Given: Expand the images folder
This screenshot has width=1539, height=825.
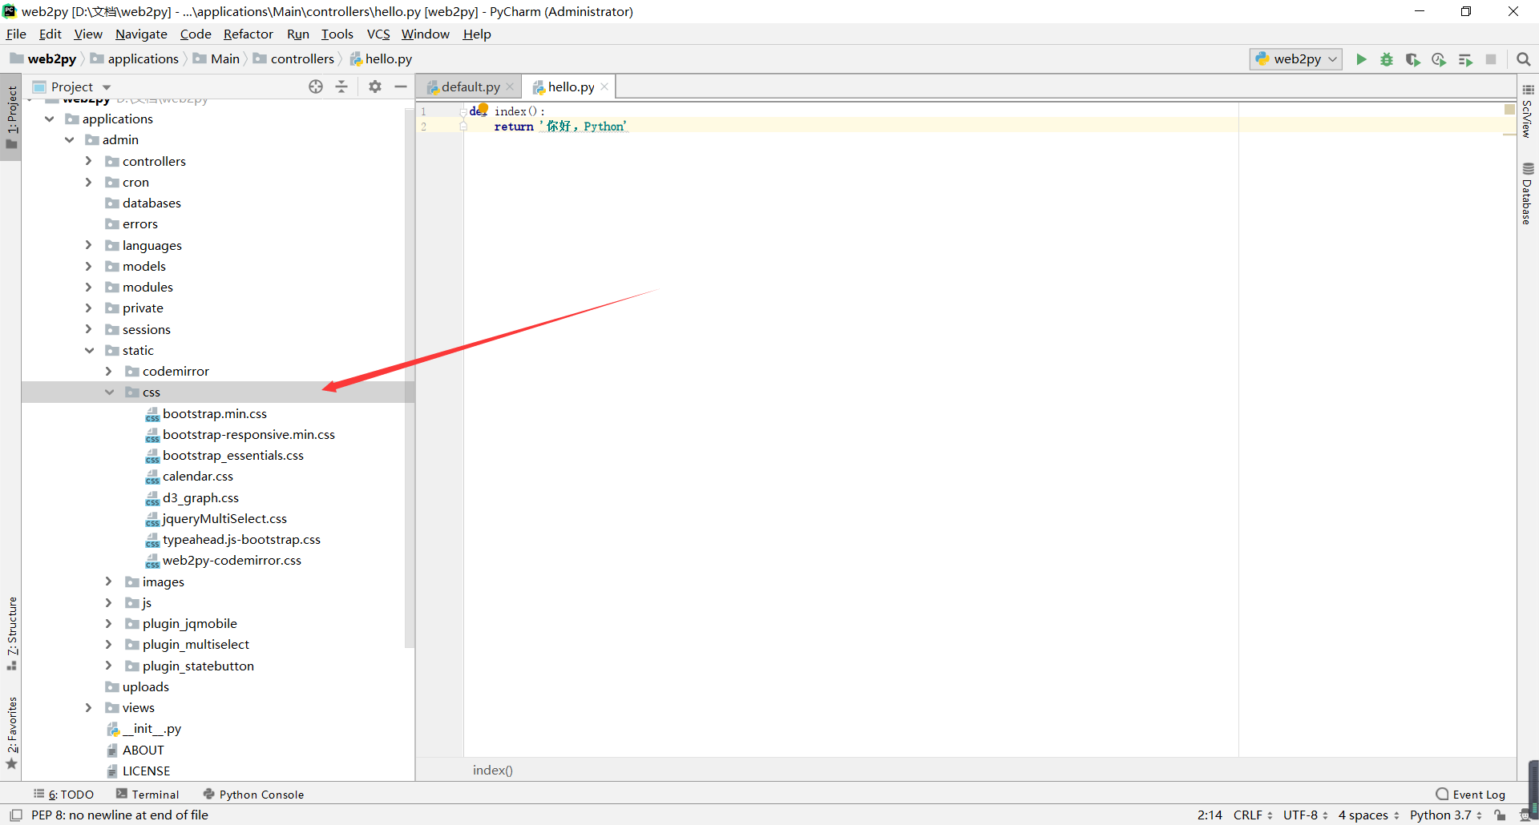Looking at the screenshot, I should [x=109, y=582].
